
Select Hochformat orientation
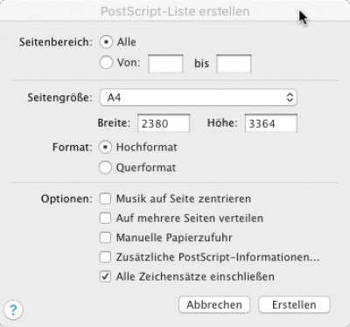105,147
